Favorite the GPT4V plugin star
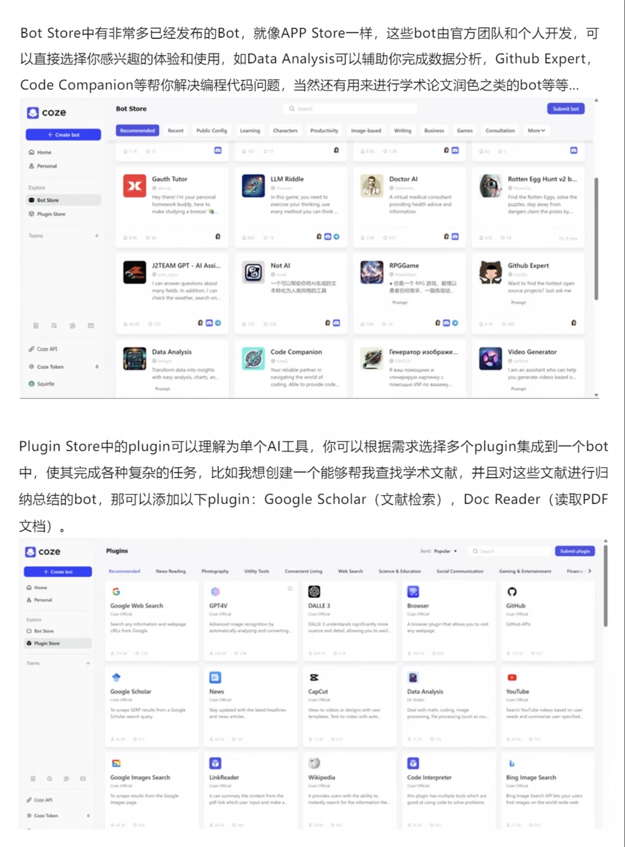This screenshot has height=847, width=625. pyautogui.click(x=290, y=588)
